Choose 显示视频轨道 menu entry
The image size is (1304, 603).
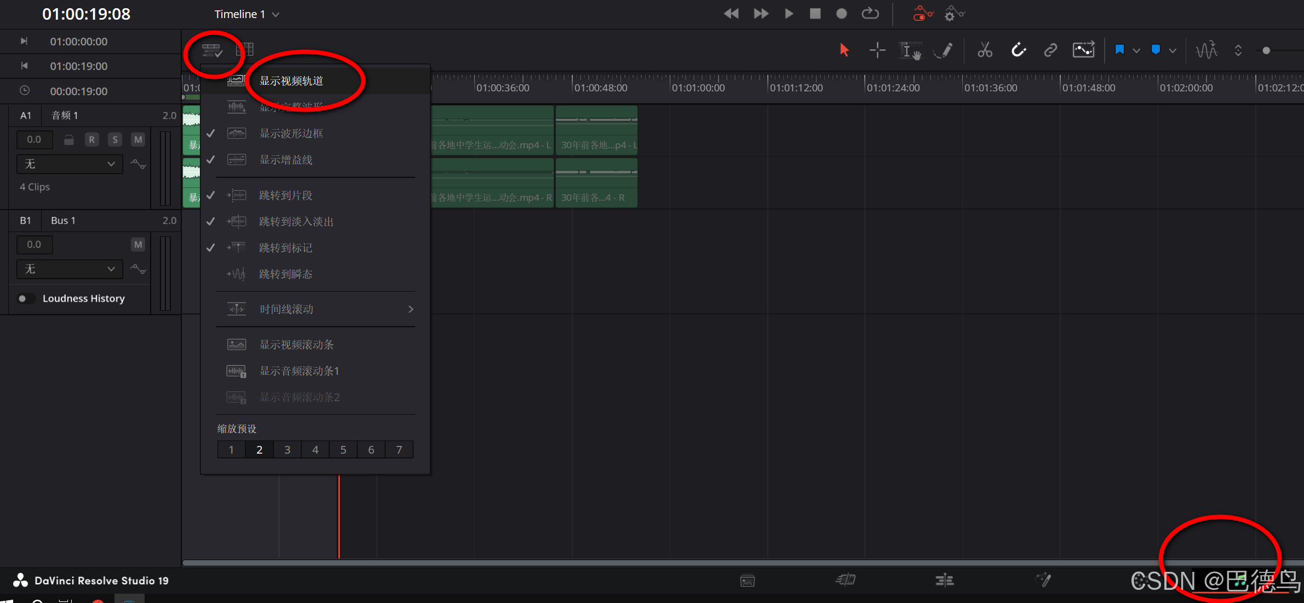(291, 81)
